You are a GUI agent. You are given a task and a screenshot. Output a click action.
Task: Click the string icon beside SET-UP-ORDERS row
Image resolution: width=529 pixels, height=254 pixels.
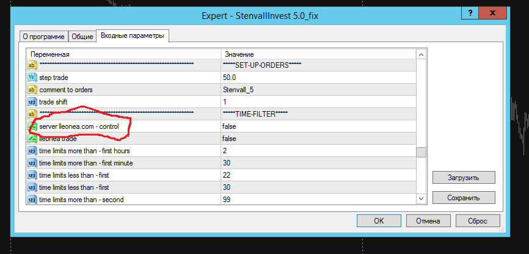[x=32, y=65]
